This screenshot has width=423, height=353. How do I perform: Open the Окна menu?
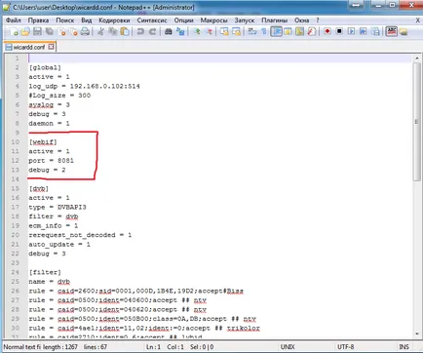pyautogui.click(x=301, y=20)
